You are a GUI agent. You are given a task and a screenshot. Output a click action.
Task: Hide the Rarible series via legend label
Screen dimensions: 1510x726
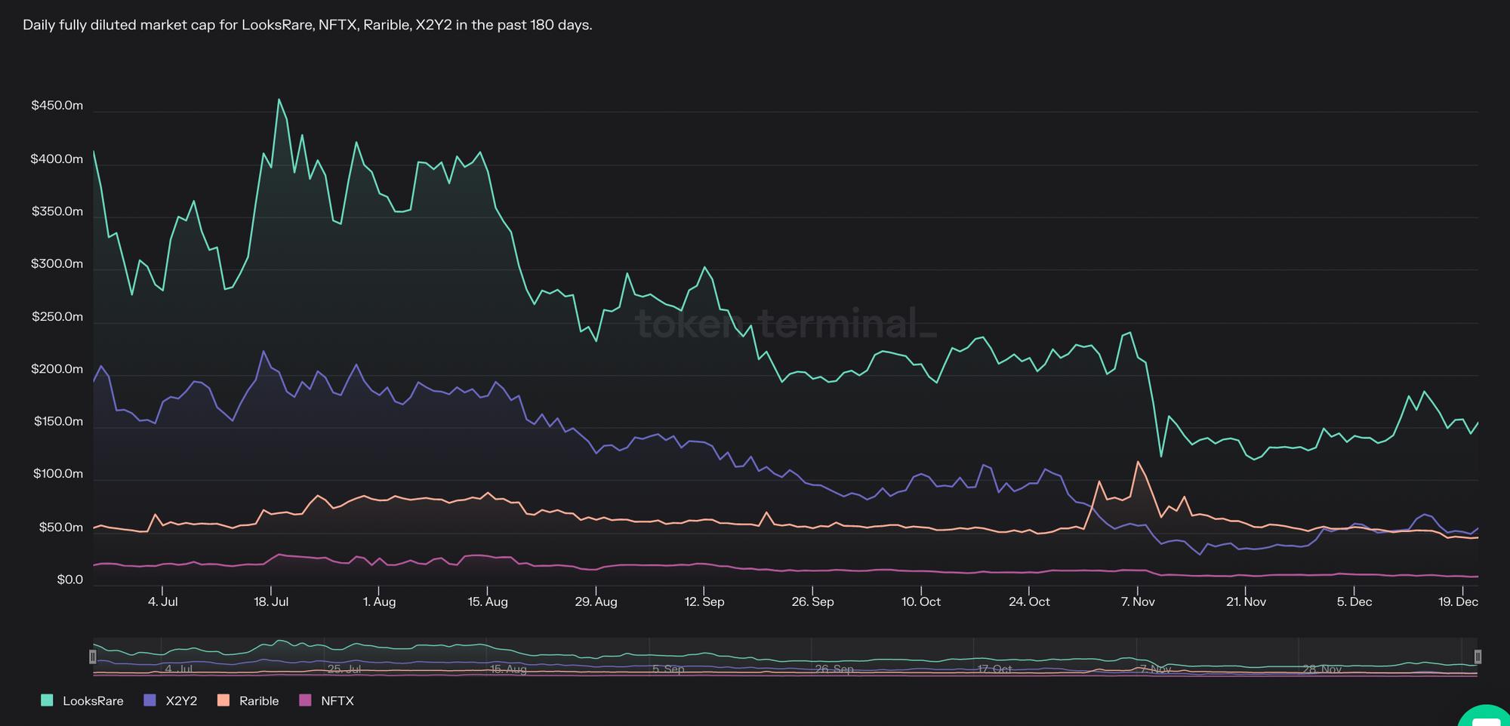(259, 700)
